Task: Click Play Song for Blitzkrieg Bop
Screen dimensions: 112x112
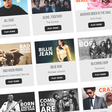Action: point(100,74)
